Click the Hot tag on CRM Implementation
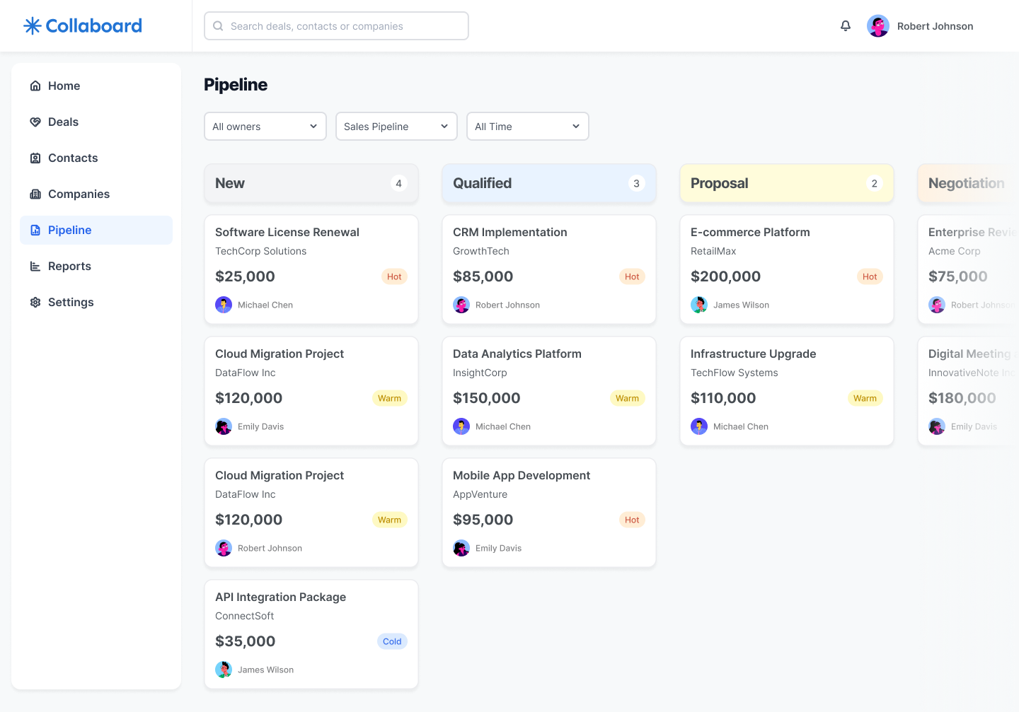Viewport: 1019px width, 712px height. tap(632, 277)
